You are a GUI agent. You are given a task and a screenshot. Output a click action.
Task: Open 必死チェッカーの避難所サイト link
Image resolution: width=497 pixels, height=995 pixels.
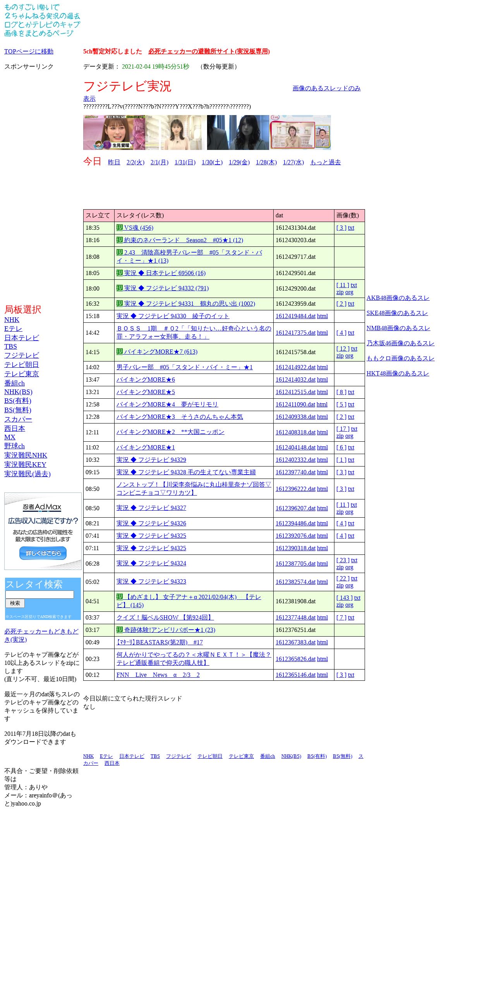click(209, 52)
